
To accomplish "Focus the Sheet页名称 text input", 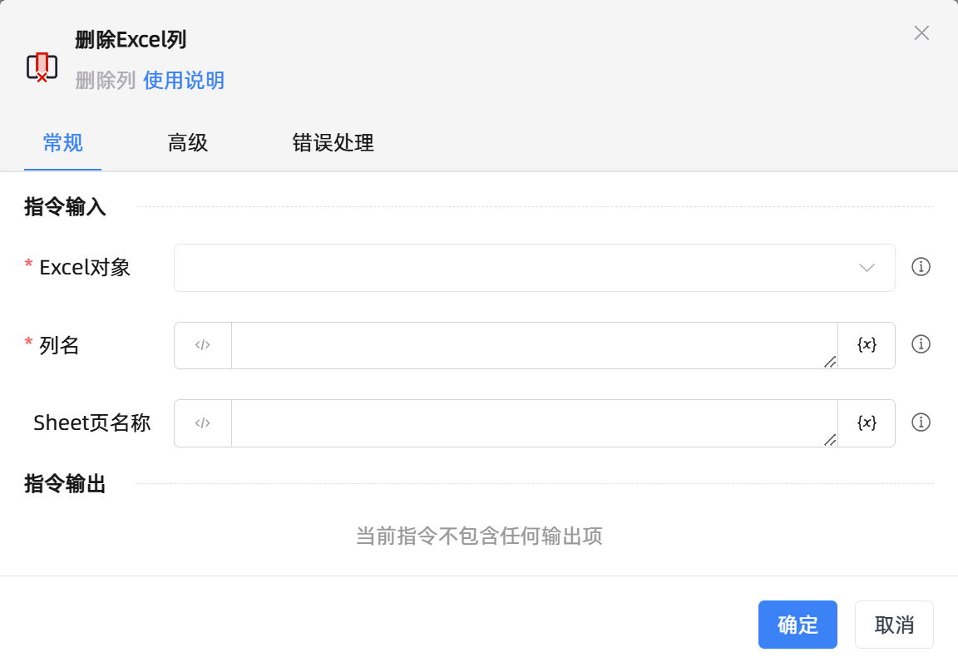I will pos(532,423).
